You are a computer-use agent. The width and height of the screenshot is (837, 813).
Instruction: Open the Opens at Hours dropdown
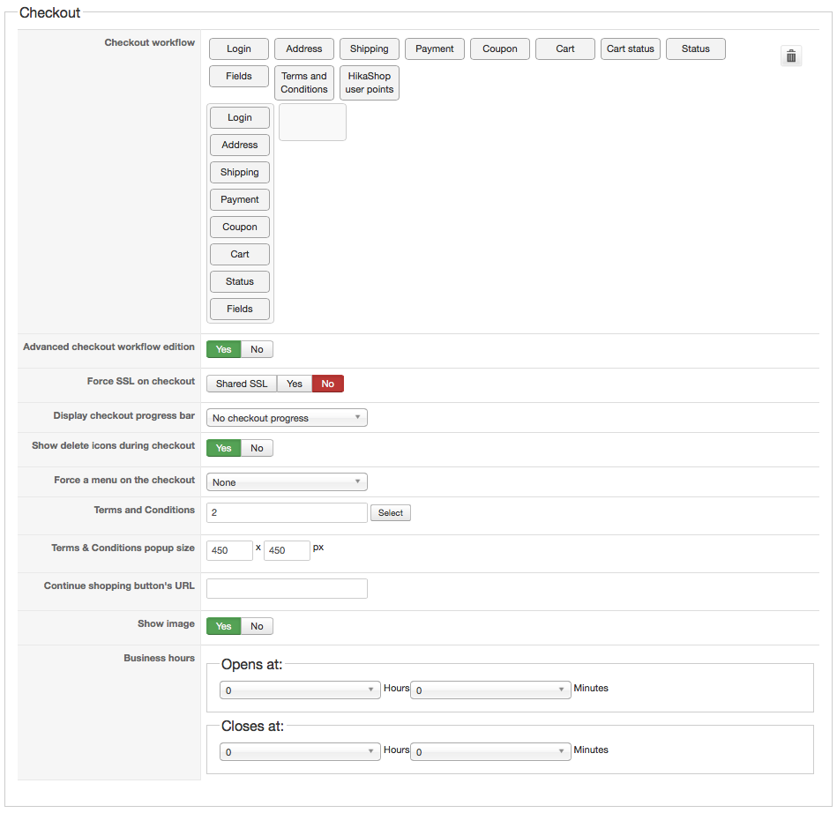(301, 690)
